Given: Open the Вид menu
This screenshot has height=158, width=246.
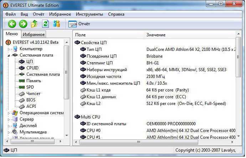Looking at the screenshot, I should click(24, 14).
